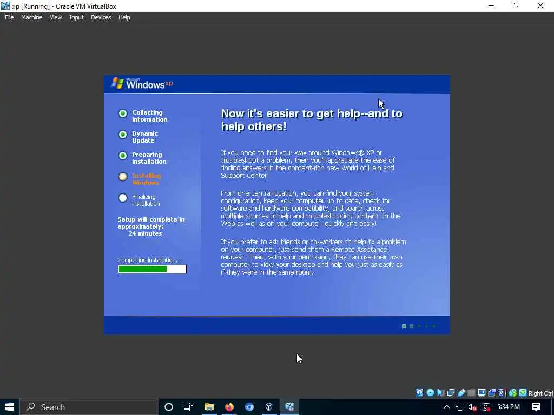
Task: Open the blue round browser icon in taskbar
Action: click(x=249, y=407)
